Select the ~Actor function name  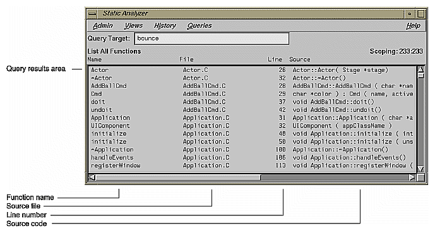(x=101, y=78)
